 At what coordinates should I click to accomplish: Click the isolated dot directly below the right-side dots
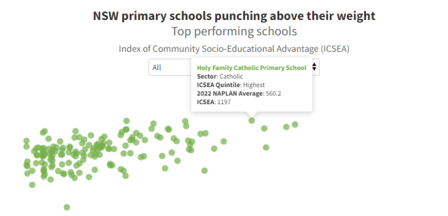(x=266, y=147)
